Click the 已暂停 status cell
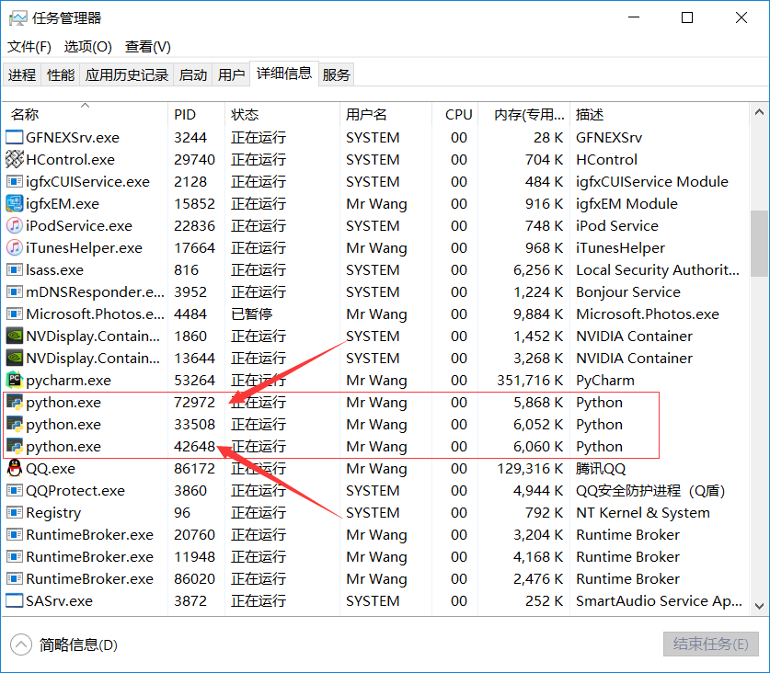The width and height of the screenshot is (770, 673). (x=251, y=314)
